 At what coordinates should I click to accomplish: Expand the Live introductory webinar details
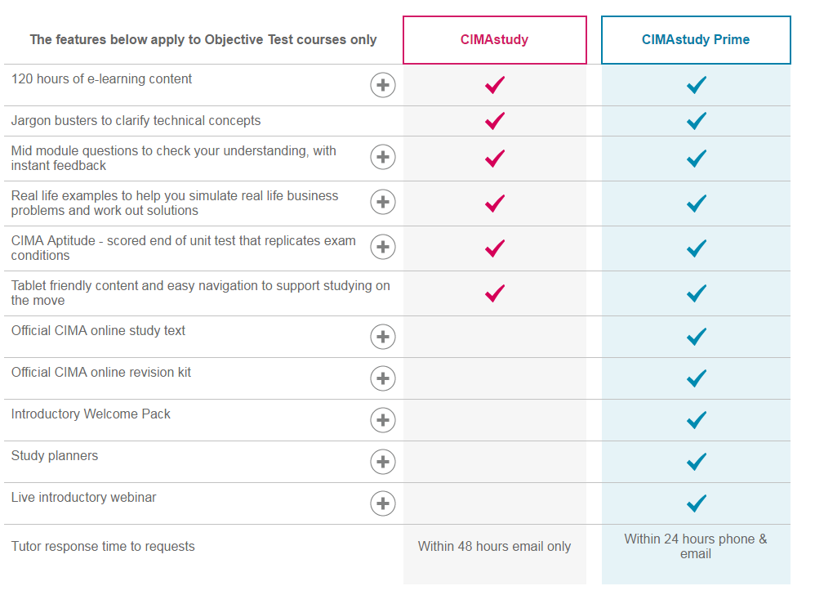(382, 503)
